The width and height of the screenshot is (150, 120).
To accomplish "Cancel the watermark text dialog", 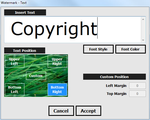I will point(61,111).
